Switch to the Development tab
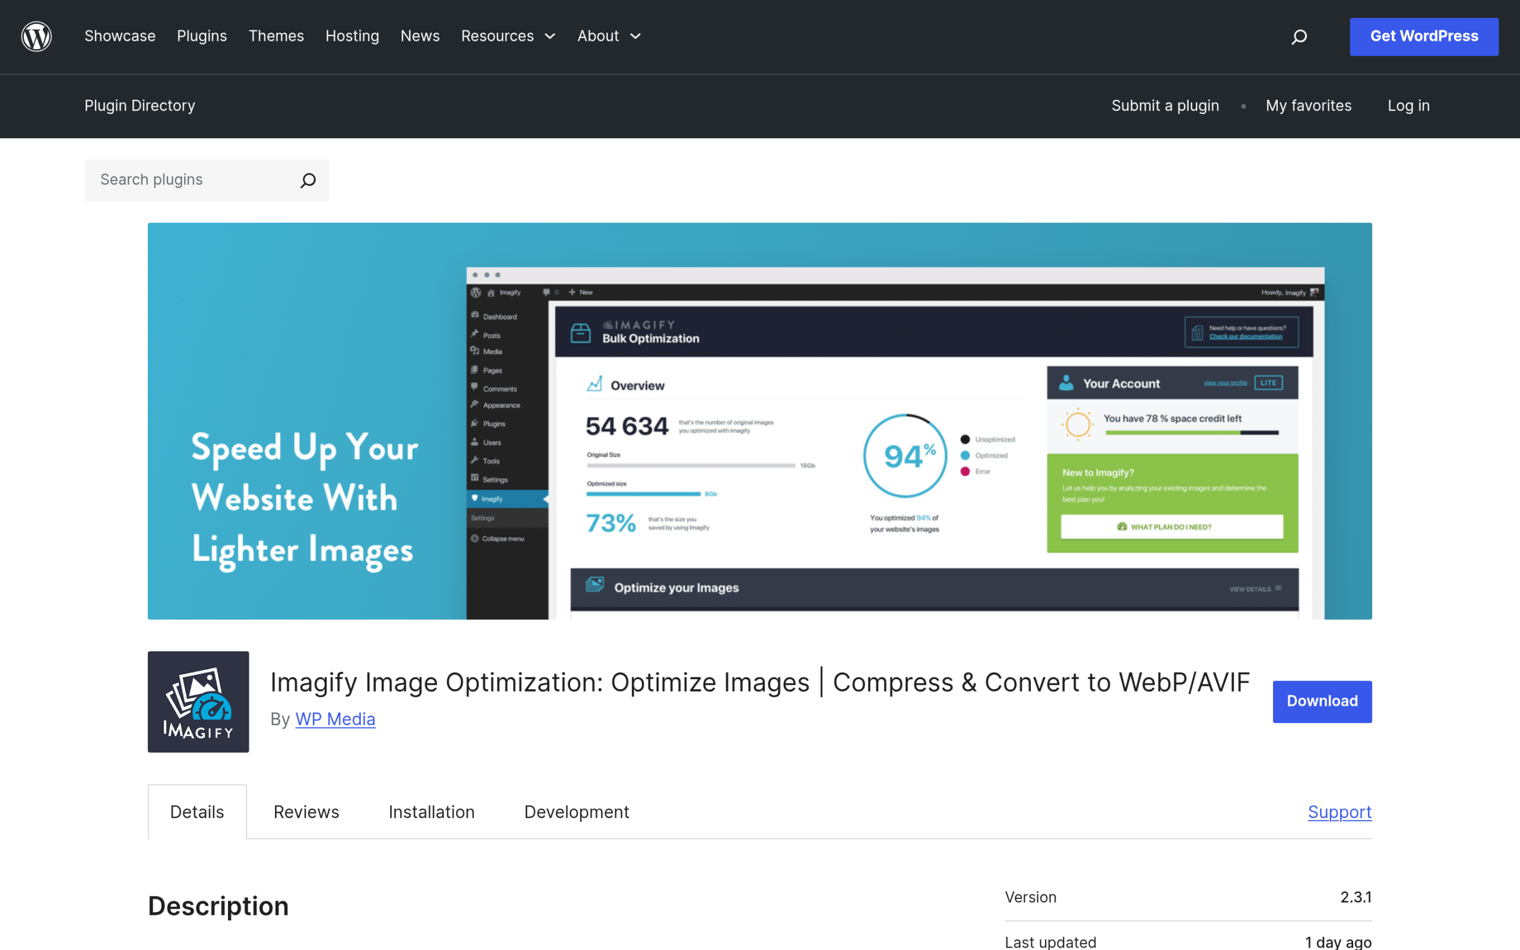1520x950 pixels. [577, 812]
